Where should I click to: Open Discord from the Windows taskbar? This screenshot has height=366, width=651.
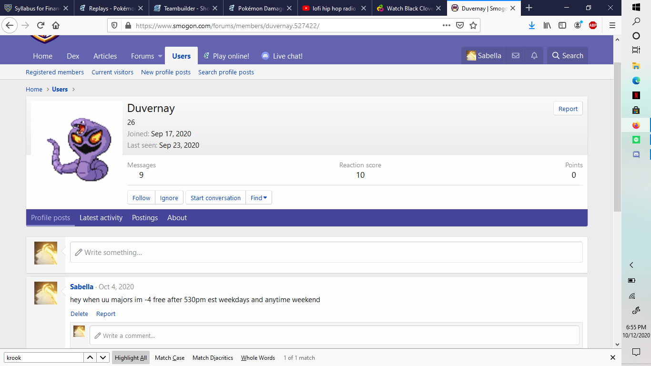tap(636, 154)
